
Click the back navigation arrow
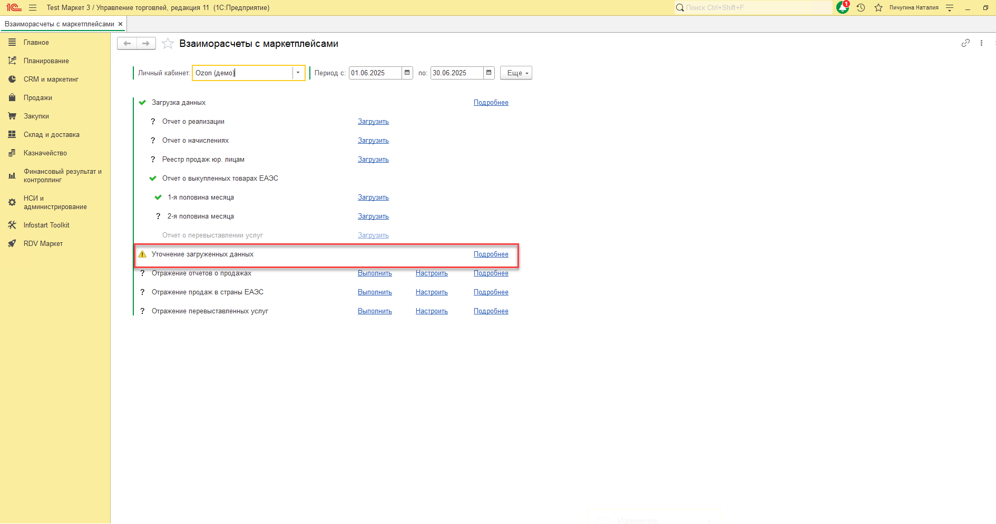127,43
